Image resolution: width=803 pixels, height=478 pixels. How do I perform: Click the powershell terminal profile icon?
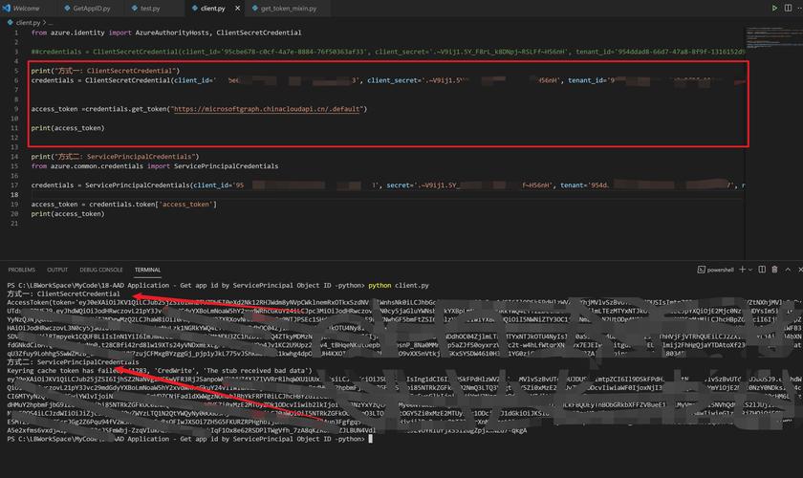point(701,270)
